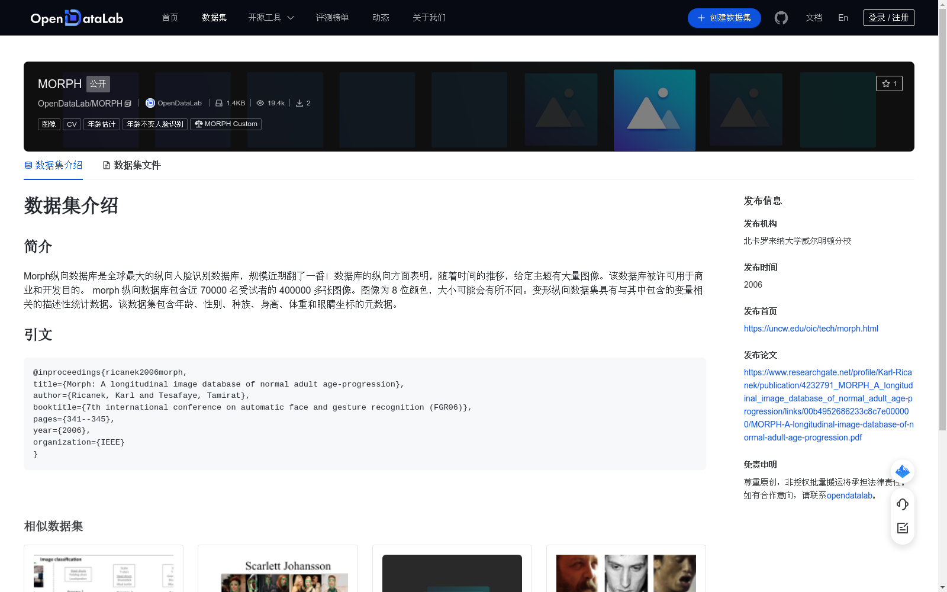Open 关于我们 in the navigation
The width and height of the screenshot is (947, 592).
(429, 18)
